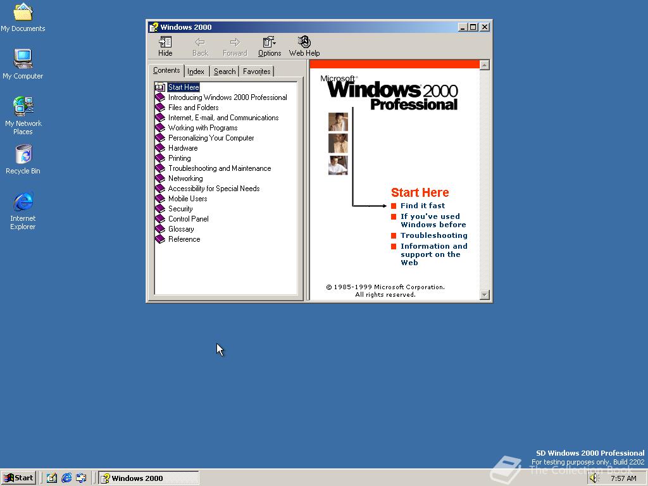Select the Accessibility for Special Needs label
This screenshot has width=648, height=486.
pos(214,189)
